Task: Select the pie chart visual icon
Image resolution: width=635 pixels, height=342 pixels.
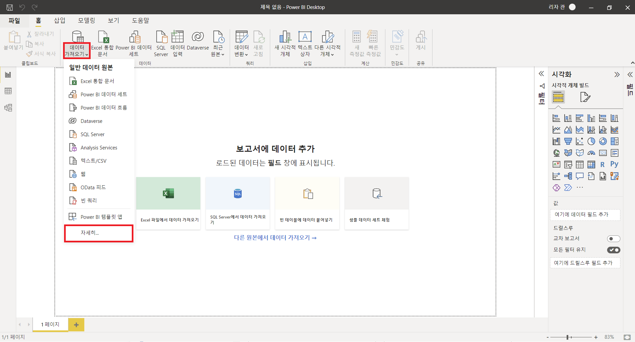Action: (591, 141)
